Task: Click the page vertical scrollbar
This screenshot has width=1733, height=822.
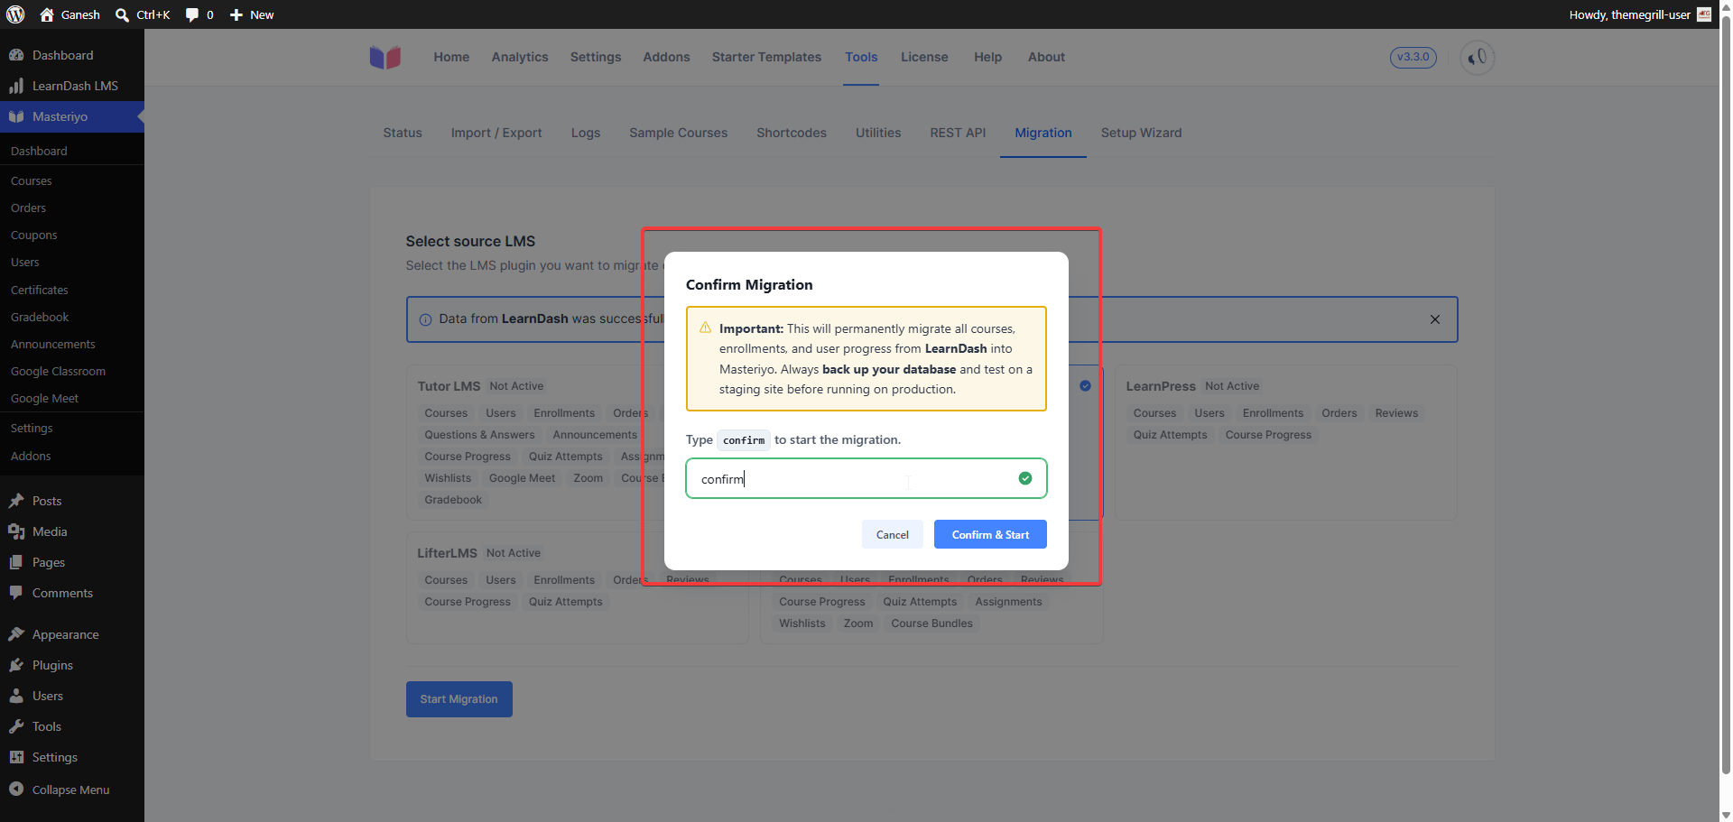Action: 1726,397
